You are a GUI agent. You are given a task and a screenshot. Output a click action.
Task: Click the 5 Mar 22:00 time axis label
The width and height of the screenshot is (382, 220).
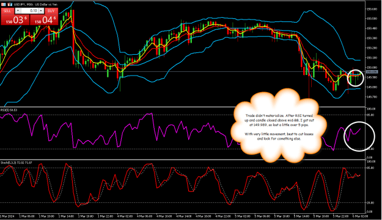pos(340,216)
